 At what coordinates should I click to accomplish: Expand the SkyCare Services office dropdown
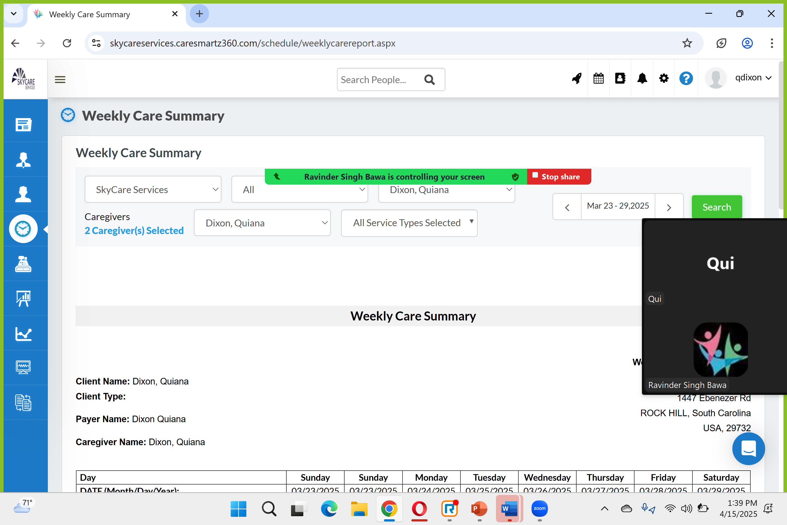click(152, 189)
